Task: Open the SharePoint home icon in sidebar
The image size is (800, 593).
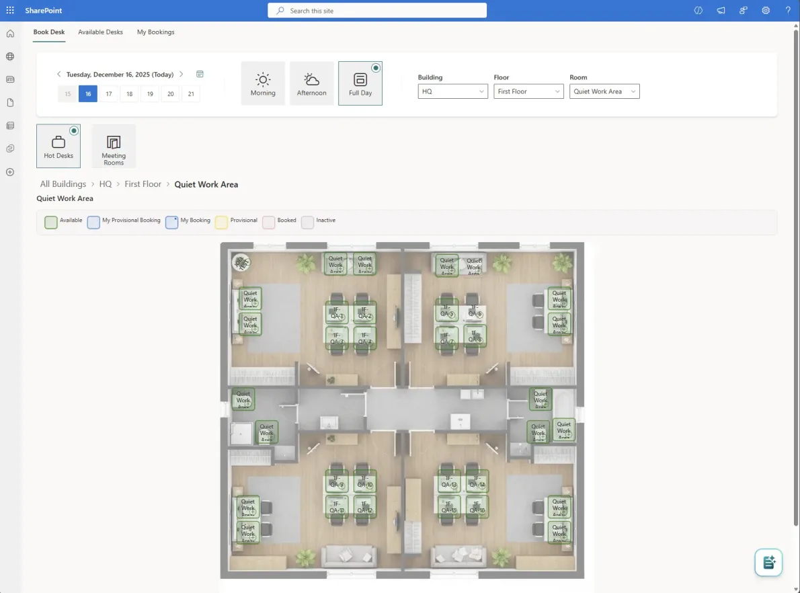Action: 9,32
